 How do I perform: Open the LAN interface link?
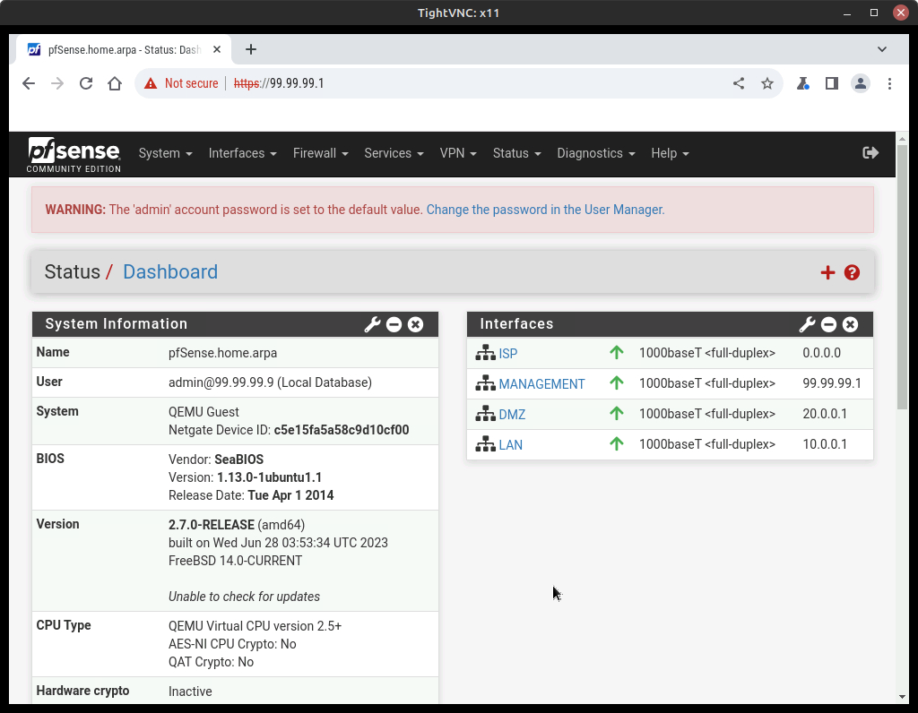point(510,444)
